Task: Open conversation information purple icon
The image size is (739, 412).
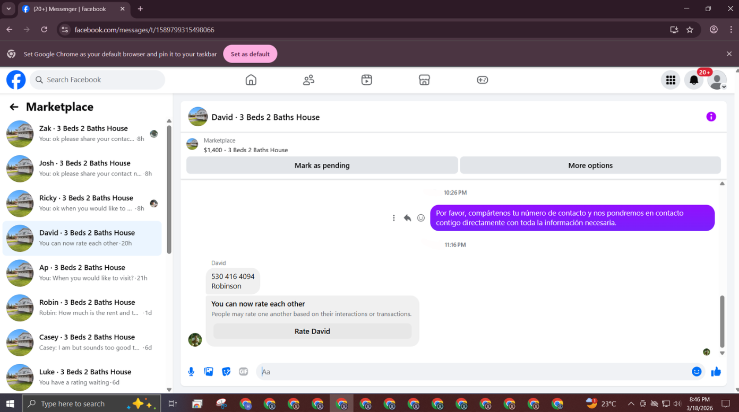Action: [711, 117]
